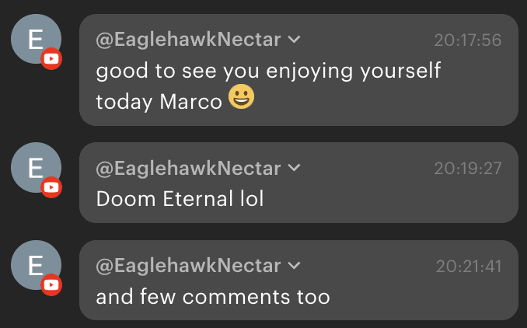Click the YouTube badge on the last avatar
Screen dimensions: 527x328
click(51, 285)
